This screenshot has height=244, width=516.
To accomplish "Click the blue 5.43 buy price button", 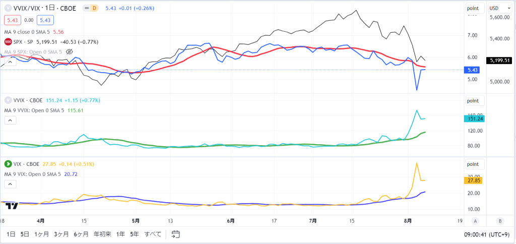I will click(45, 20).
